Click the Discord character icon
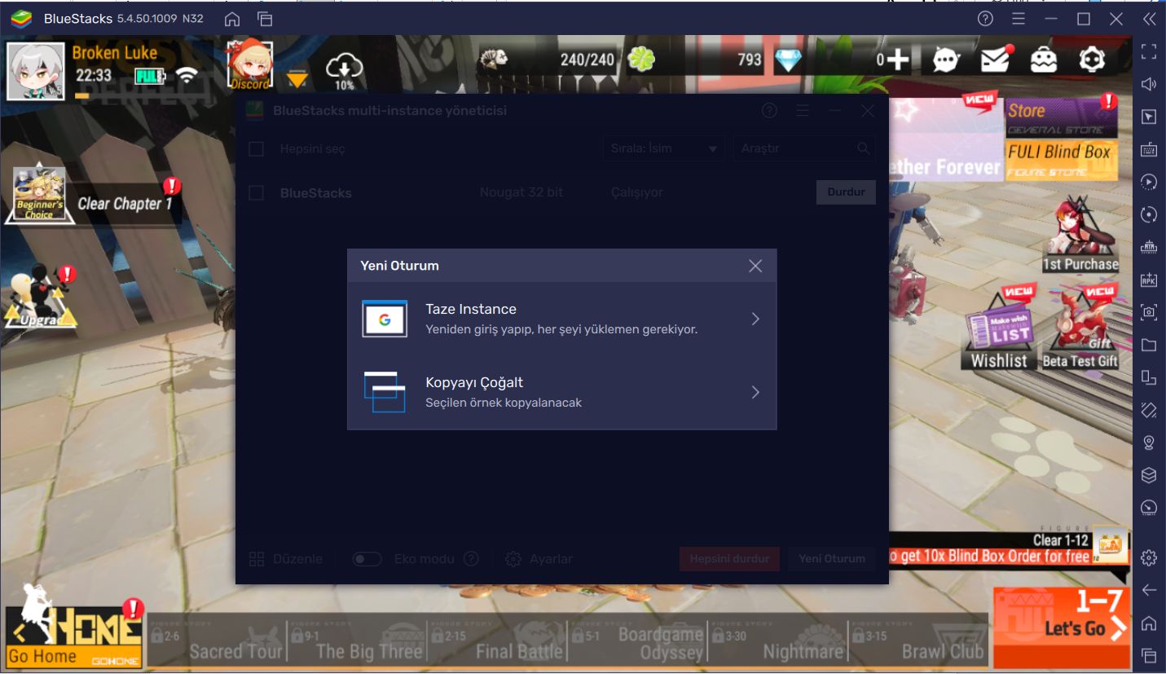1166x674 pixels. pyautogui.click(x=249, y=65)
